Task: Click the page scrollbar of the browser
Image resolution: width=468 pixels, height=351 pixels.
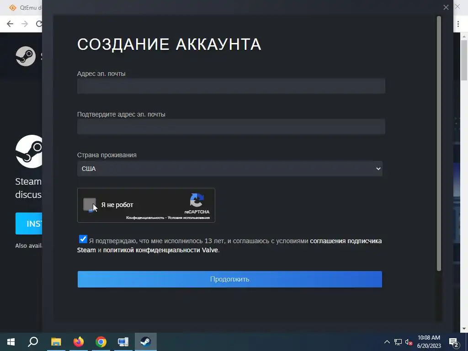Action: point(464,60)
